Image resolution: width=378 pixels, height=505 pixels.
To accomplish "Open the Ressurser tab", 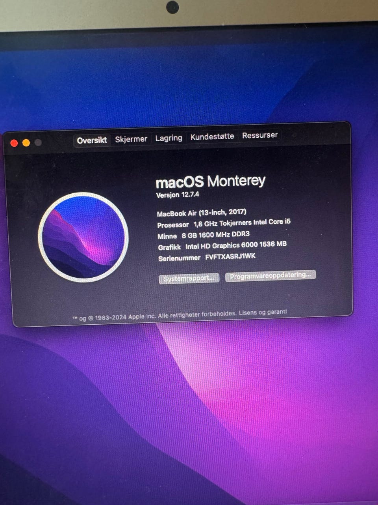I will [260, 135].
